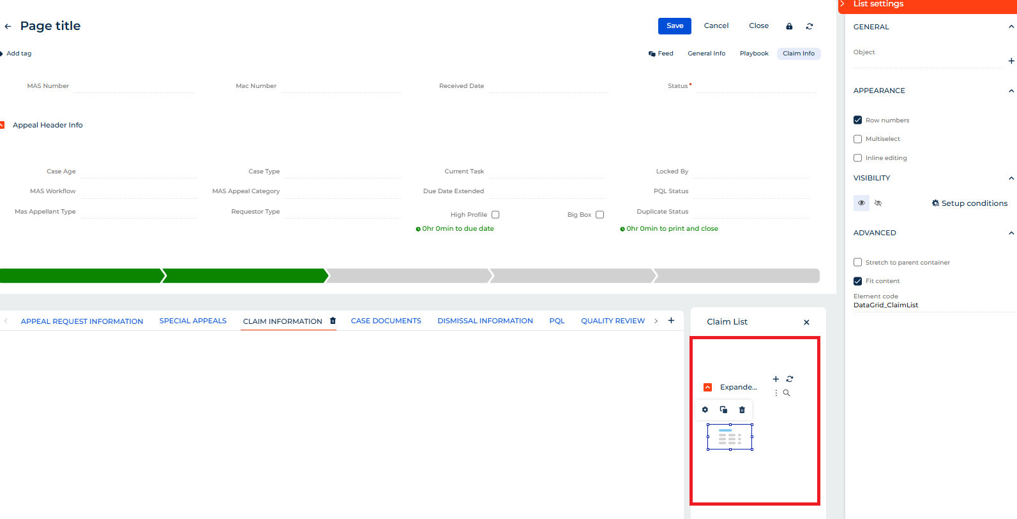Screen dimensions: 1017x519
Task: Tick the Big Box checkbox
Action: click(x=600, y=215)
